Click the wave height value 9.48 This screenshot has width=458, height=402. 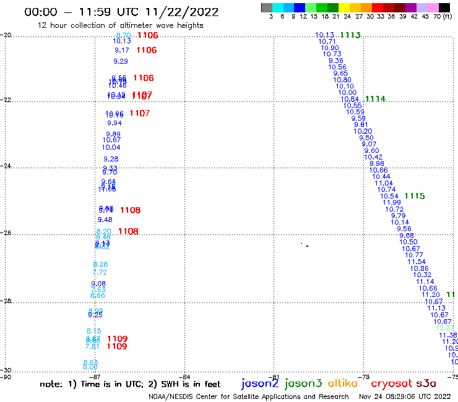pos(105,220)
